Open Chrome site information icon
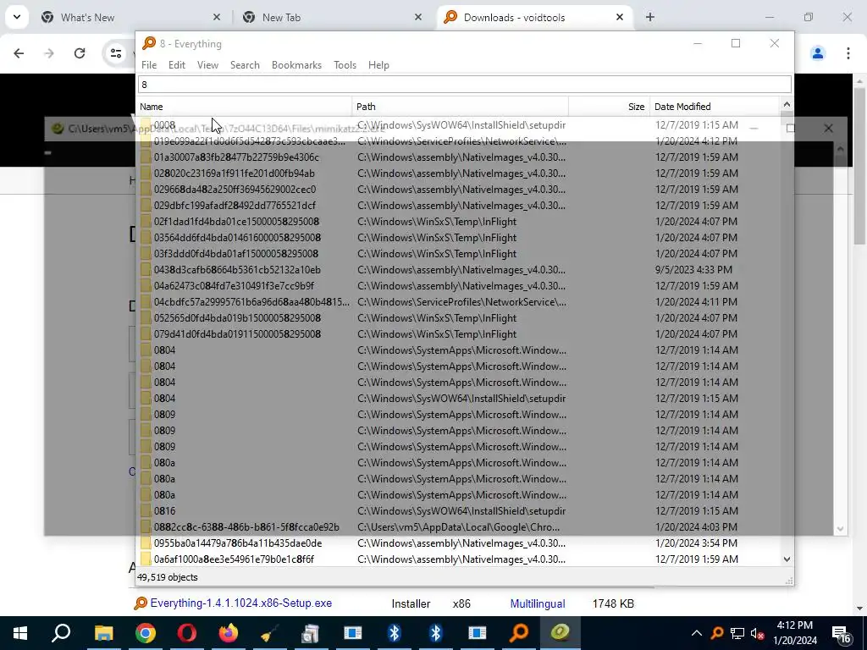 tap(115, 53)
